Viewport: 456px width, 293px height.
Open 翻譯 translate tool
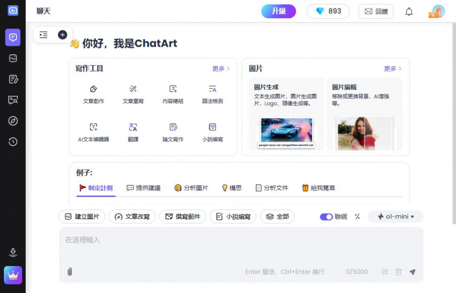coord(133,133)
